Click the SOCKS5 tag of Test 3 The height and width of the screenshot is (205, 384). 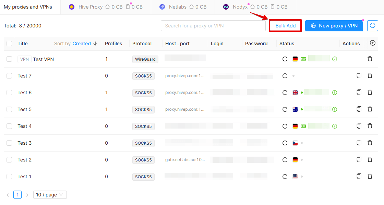click(143, 143)
